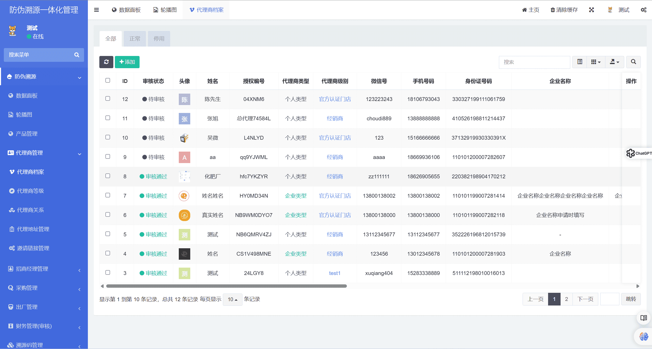The width and height of the screenshot is (652, 349).
Task: Check the checkbox for row ID 7
Action: [108, 195]
